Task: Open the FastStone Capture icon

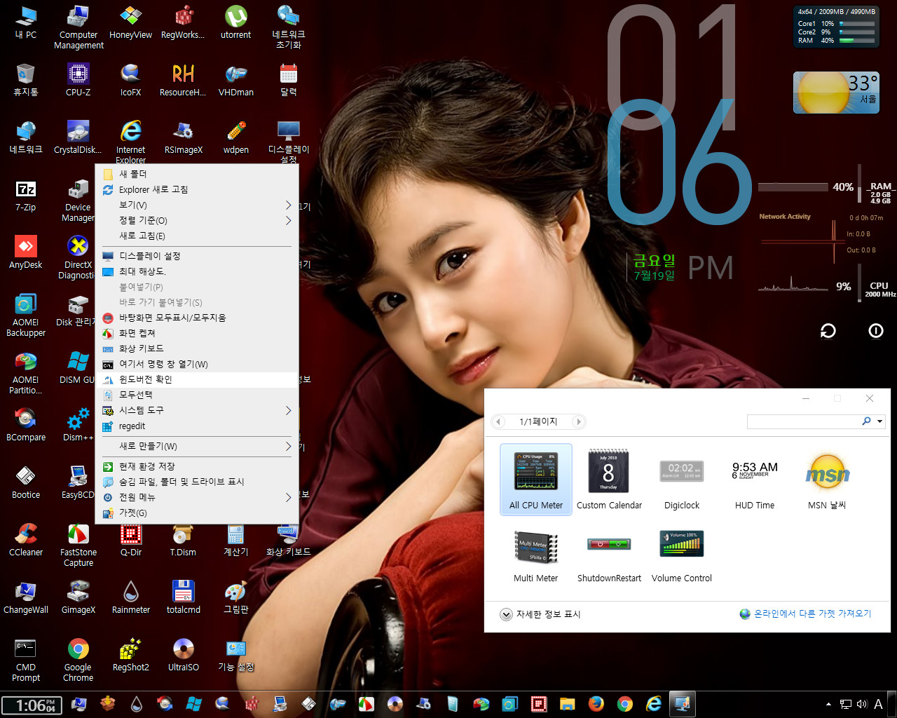Action: (78, 545)
